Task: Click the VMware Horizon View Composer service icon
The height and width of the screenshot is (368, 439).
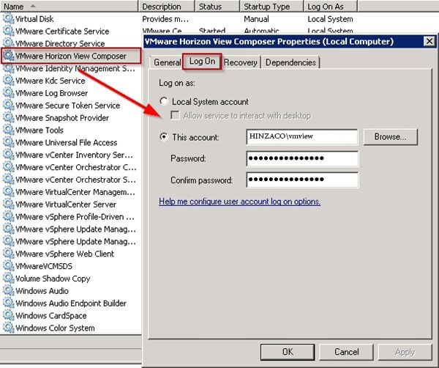Action: 8,56
